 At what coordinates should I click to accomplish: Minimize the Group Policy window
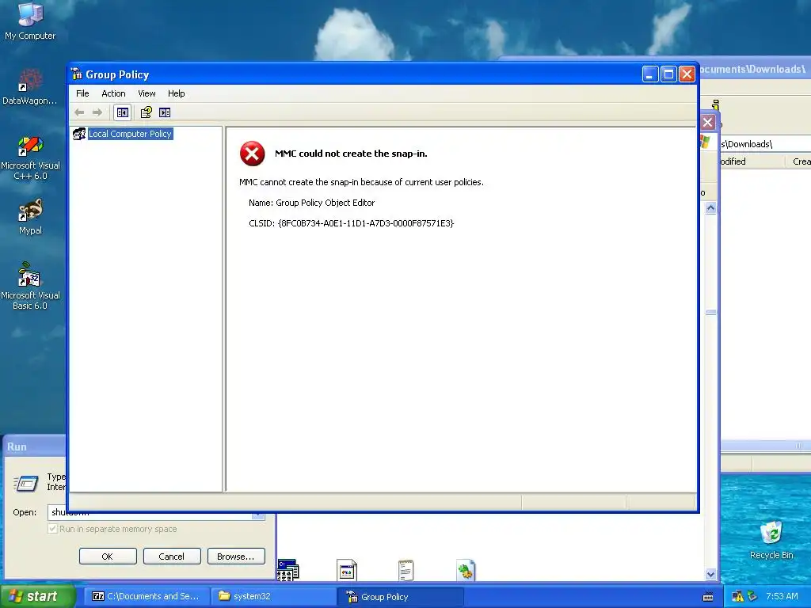[650, 74]
